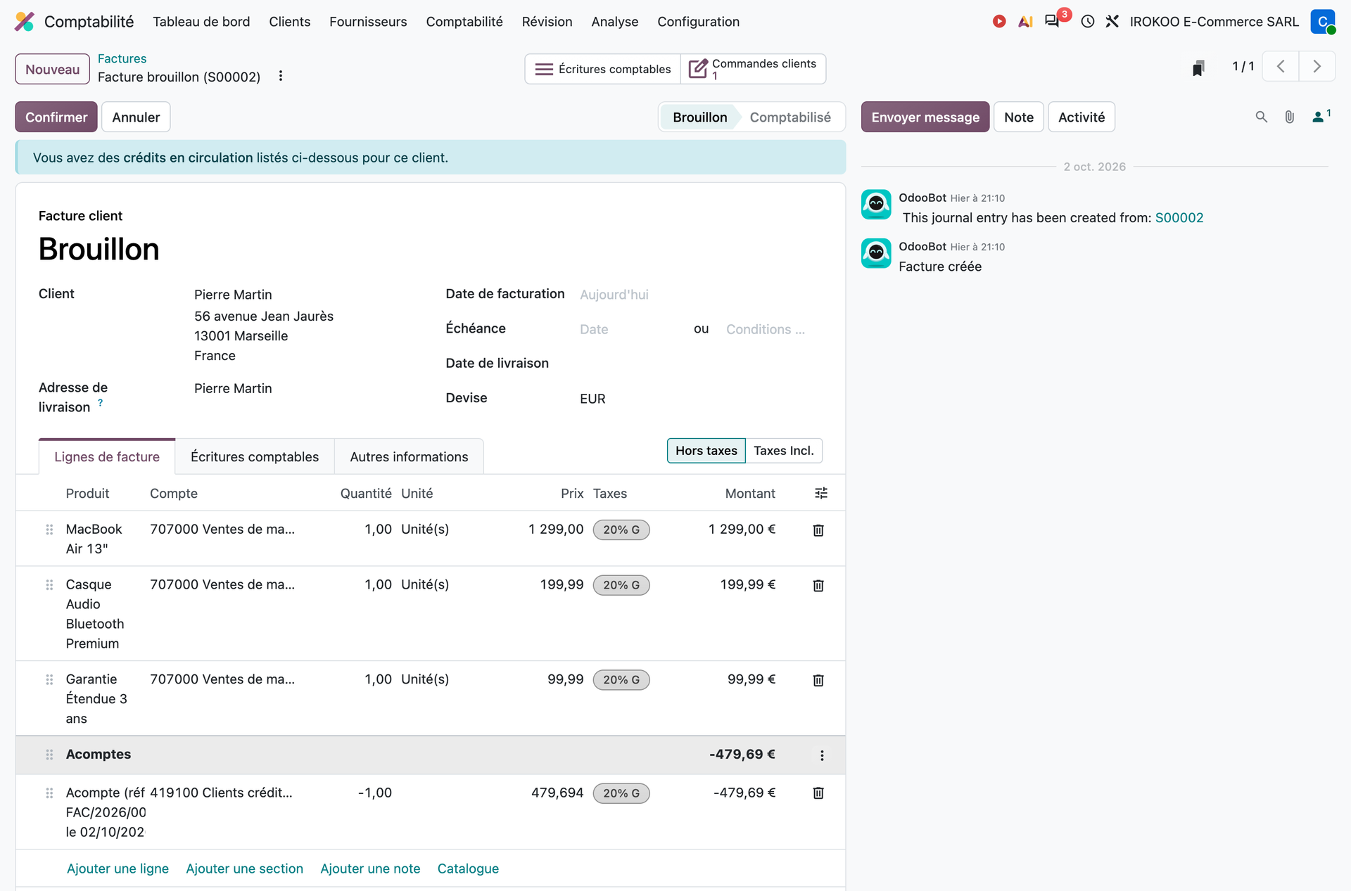The width and height of the screenshot is (1351, 891).
Task: Open the Devise EUR currency field
Action: (699, 399)
